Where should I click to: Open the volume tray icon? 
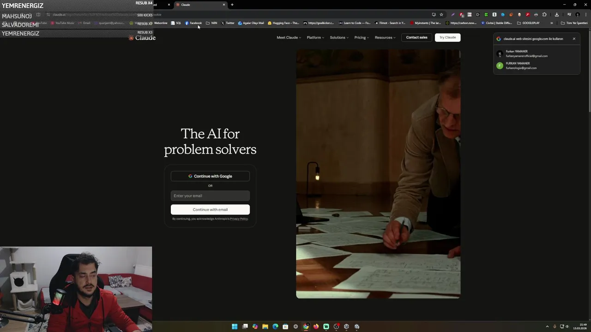[567, 326]
